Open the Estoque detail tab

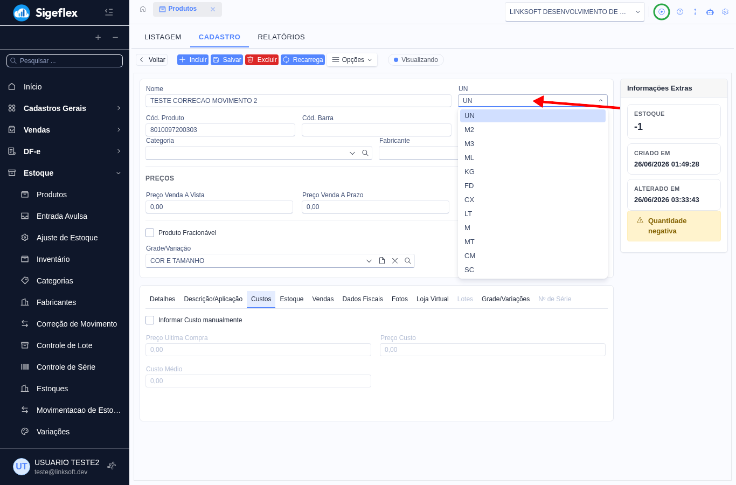pos(291,299)
